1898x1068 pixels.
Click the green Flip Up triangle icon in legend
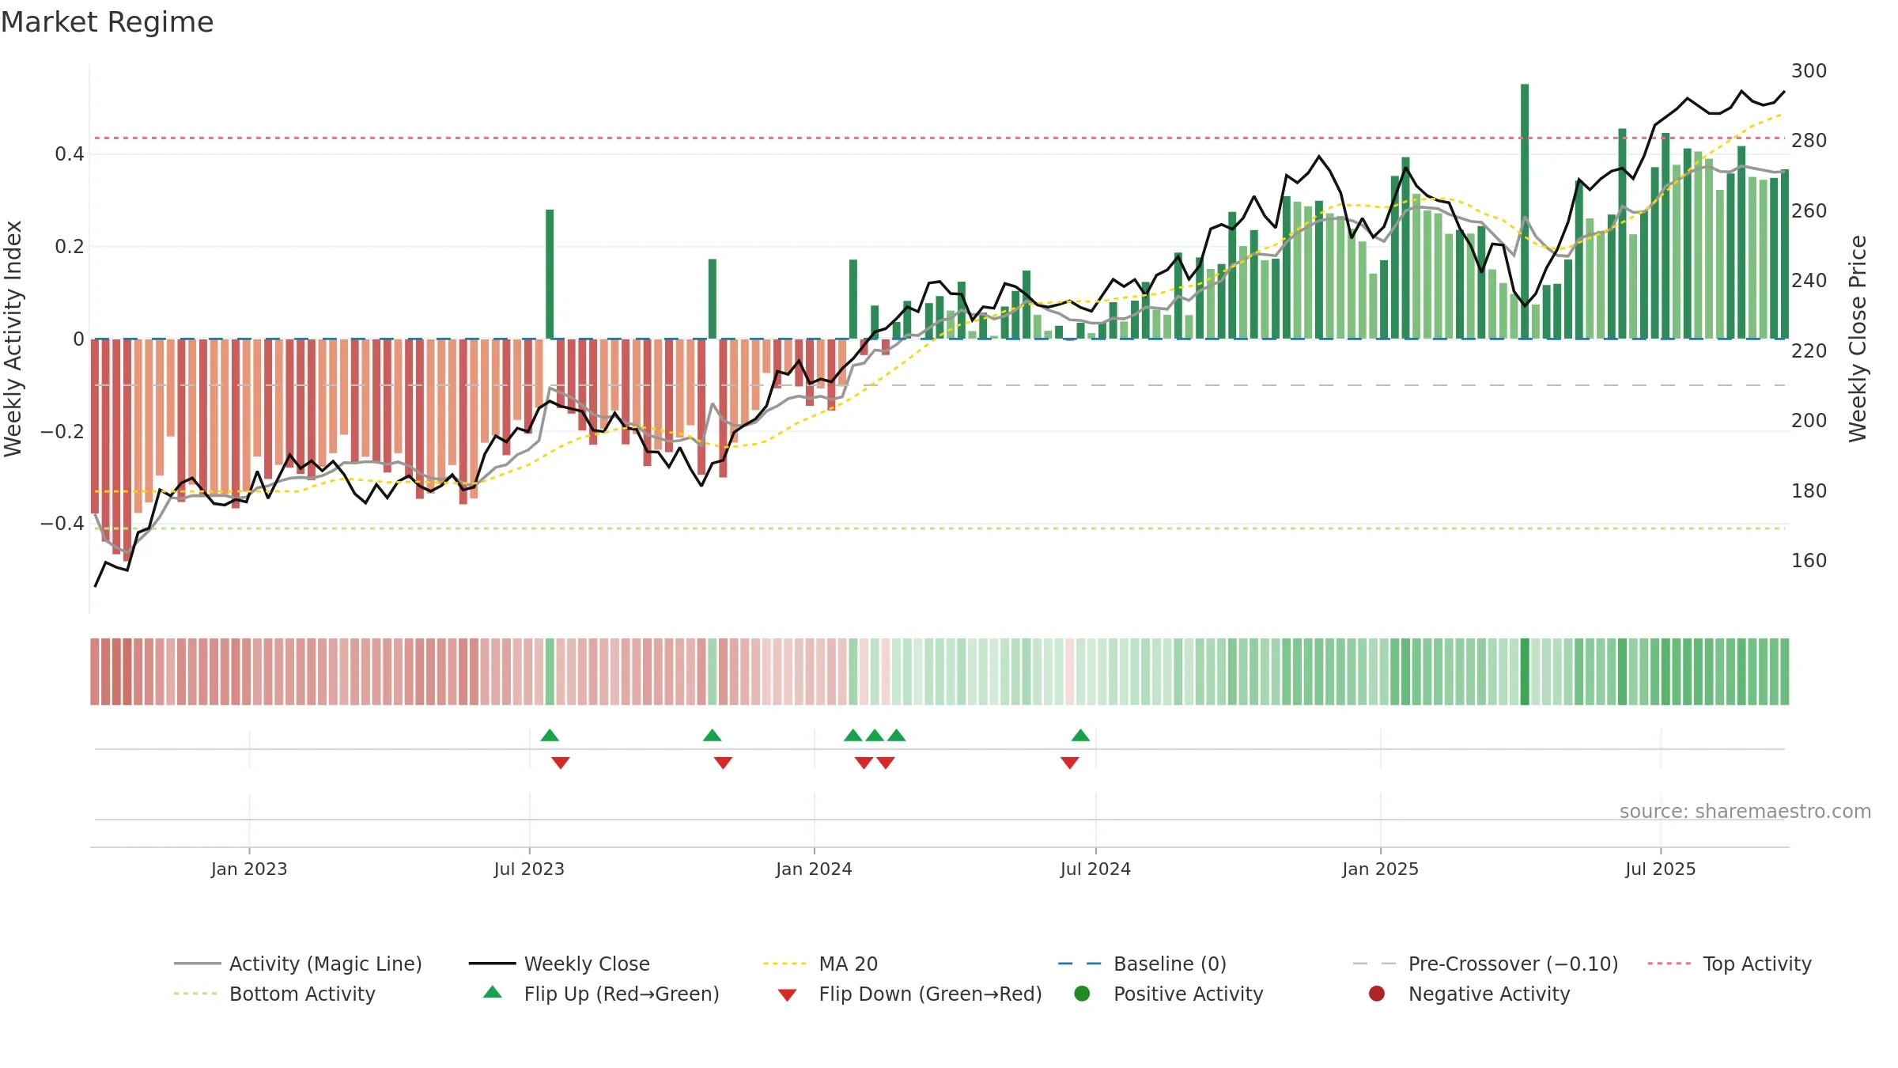pyautogui.click(x=493, y=992)
